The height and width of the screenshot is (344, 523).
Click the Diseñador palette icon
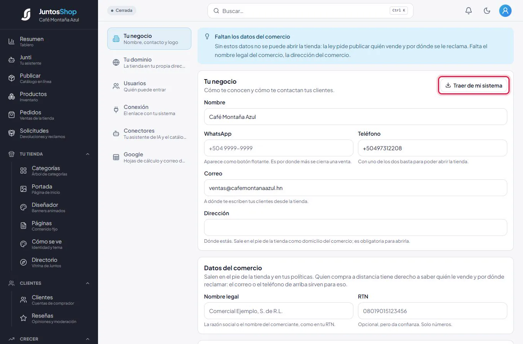coord(23,207)
